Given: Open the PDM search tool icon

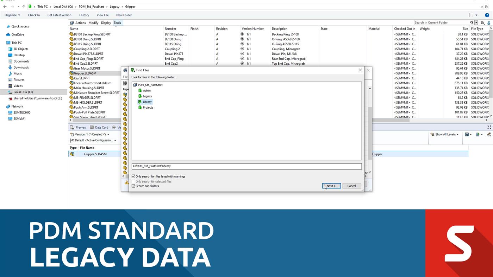Looking at the screenshot, I should coord(482,22).
